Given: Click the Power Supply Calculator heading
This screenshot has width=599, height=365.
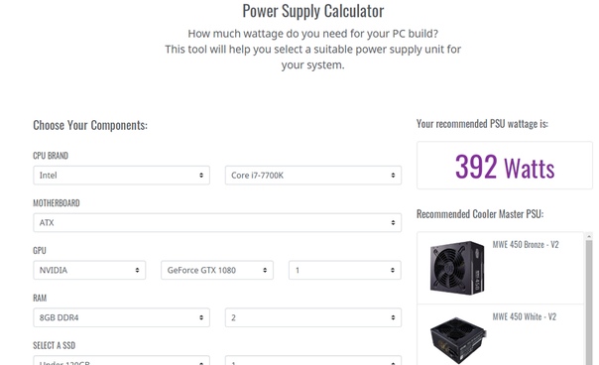Looking at the screenshot, I should coord(313,11).
